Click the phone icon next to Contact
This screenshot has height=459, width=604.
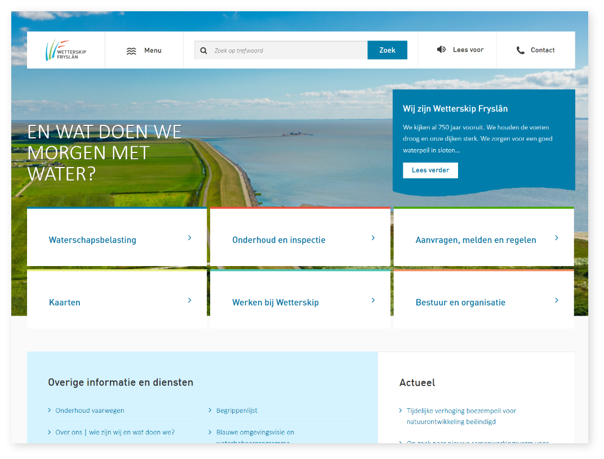tap(521, 50)
